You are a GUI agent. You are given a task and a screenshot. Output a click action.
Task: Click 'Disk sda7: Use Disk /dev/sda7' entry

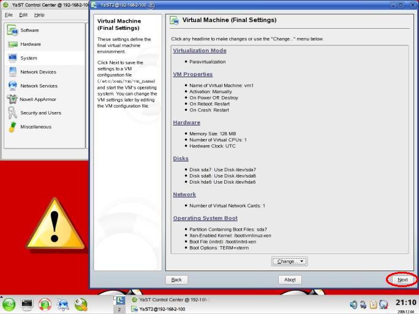pos(222,170)
